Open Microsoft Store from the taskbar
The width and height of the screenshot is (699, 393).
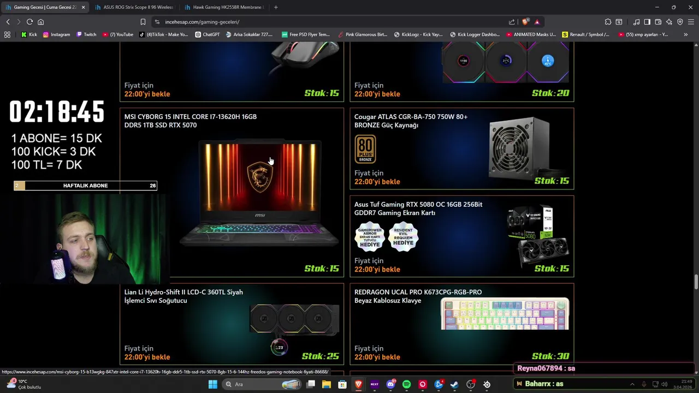(x=342, y=384)
